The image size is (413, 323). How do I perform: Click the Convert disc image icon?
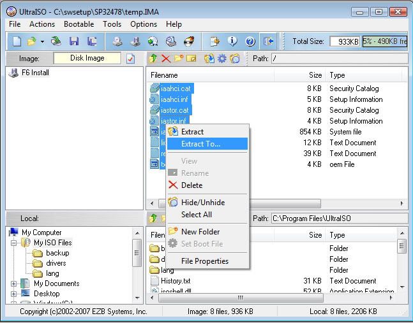[x=153, y=41]
